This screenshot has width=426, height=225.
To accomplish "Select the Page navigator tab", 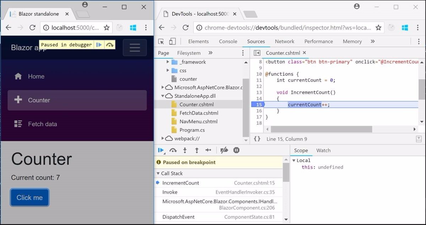I will [x=163, y=53].
